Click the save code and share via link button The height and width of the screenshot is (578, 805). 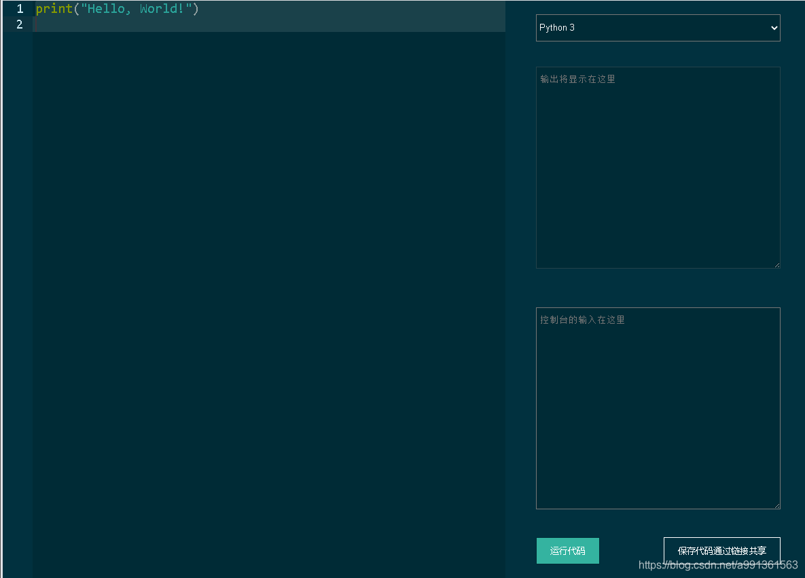[721, 551]
